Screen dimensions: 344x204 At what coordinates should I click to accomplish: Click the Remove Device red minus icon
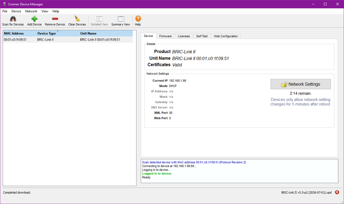point(55,19)
